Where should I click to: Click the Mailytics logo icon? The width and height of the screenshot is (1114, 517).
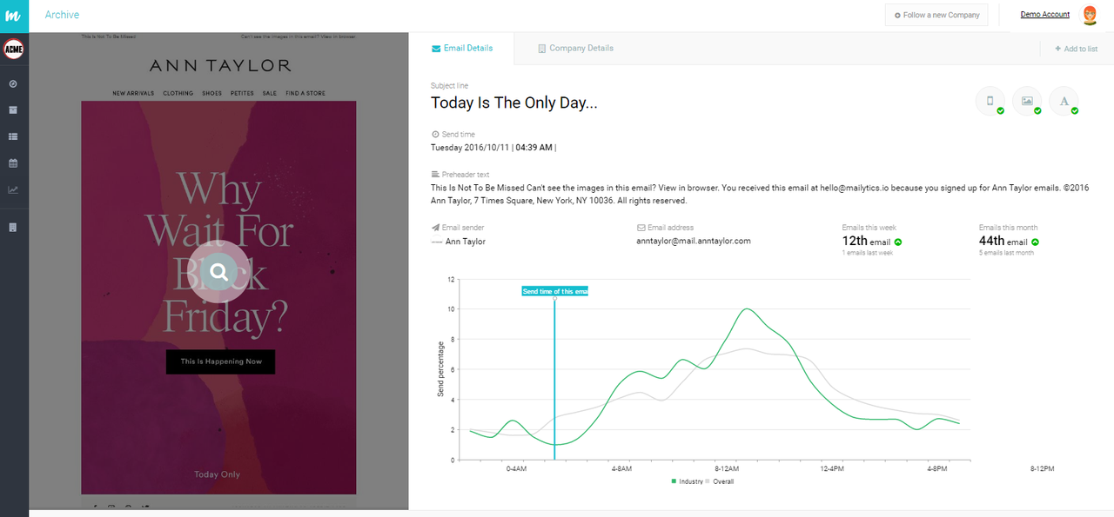coord(13,15)
